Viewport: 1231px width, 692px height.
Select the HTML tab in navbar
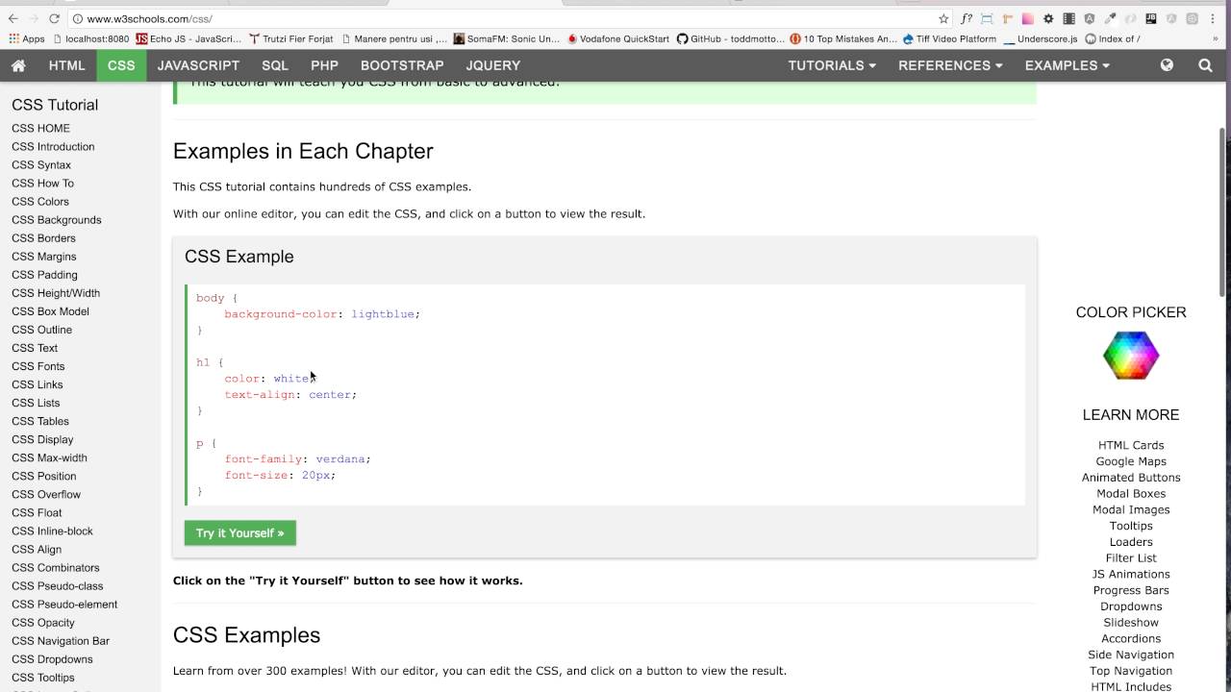point(67,65)
